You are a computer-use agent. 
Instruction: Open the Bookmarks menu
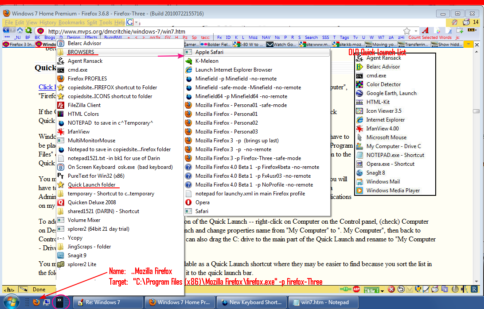pyautogui.click(x=71, y=23)
